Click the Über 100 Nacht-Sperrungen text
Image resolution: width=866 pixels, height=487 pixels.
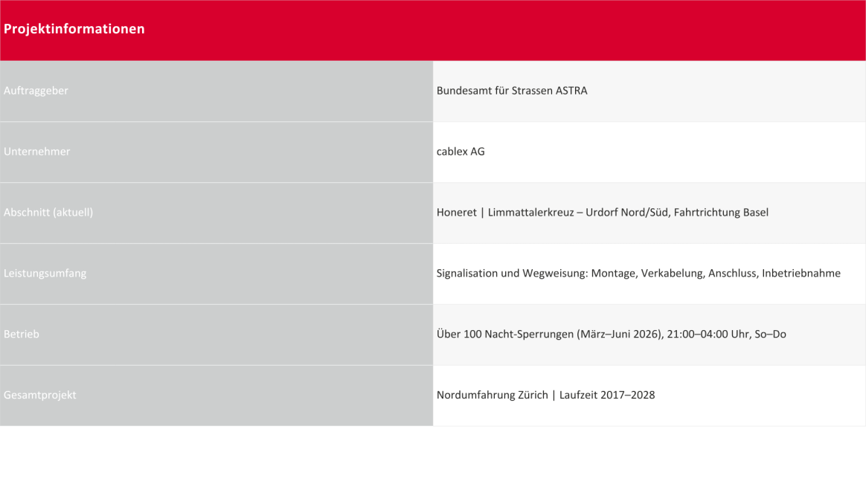click(x=612, y=334)
